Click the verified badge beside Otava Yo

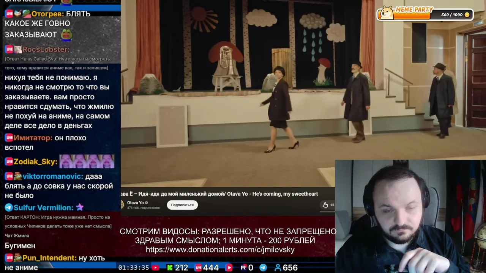147,203
